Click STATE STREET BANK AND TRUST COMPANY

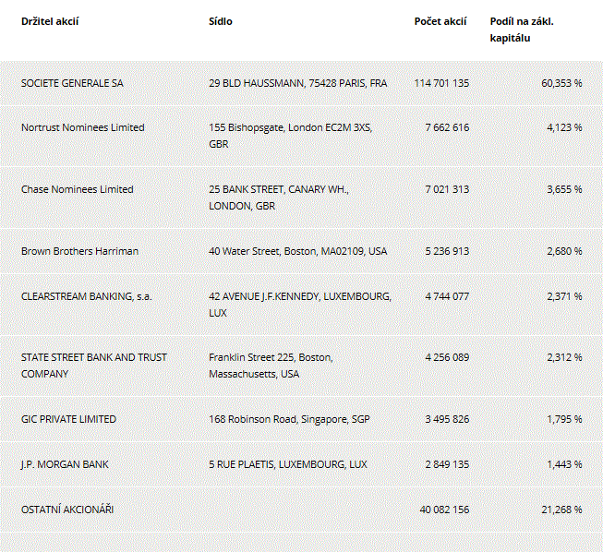point(94,366)
